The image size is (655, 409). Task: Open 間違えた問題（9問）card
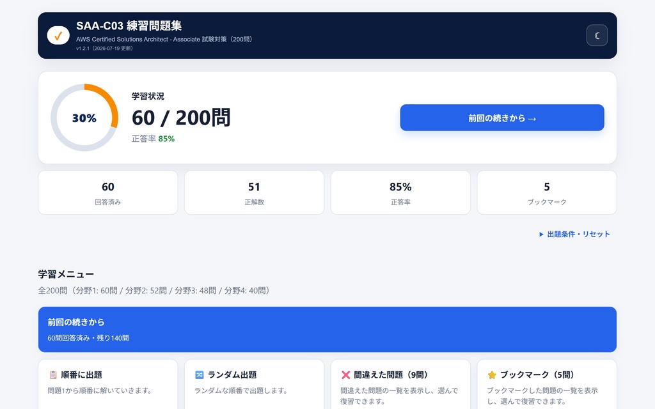[x=400, y=384]
